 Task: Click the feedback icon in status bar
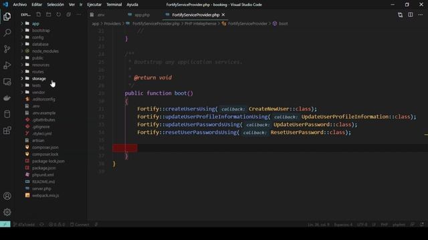[412, 225]
